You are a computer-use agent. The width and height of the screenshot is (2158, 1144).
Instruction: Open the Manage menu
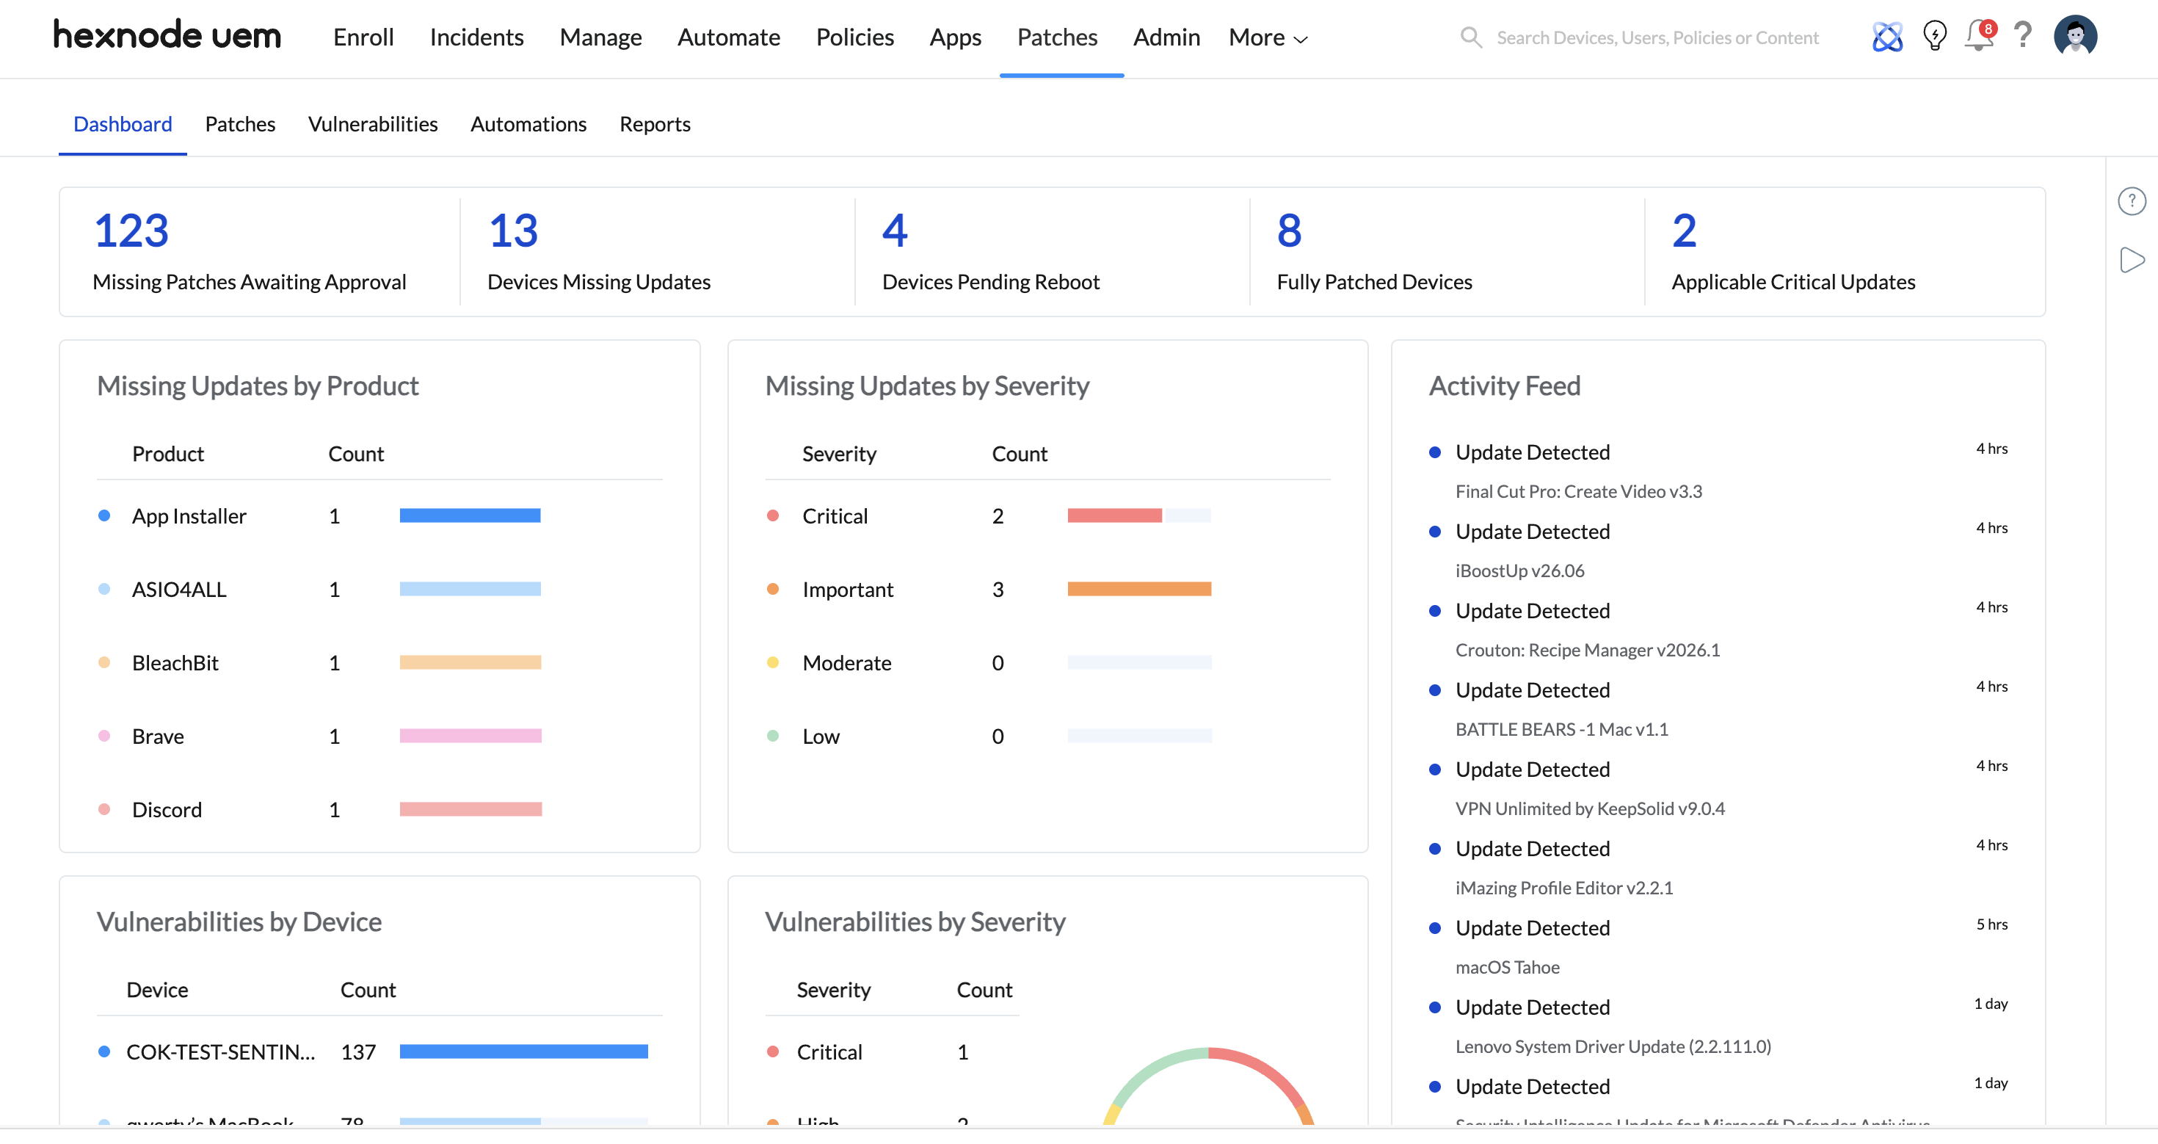[x=600, y=37]
